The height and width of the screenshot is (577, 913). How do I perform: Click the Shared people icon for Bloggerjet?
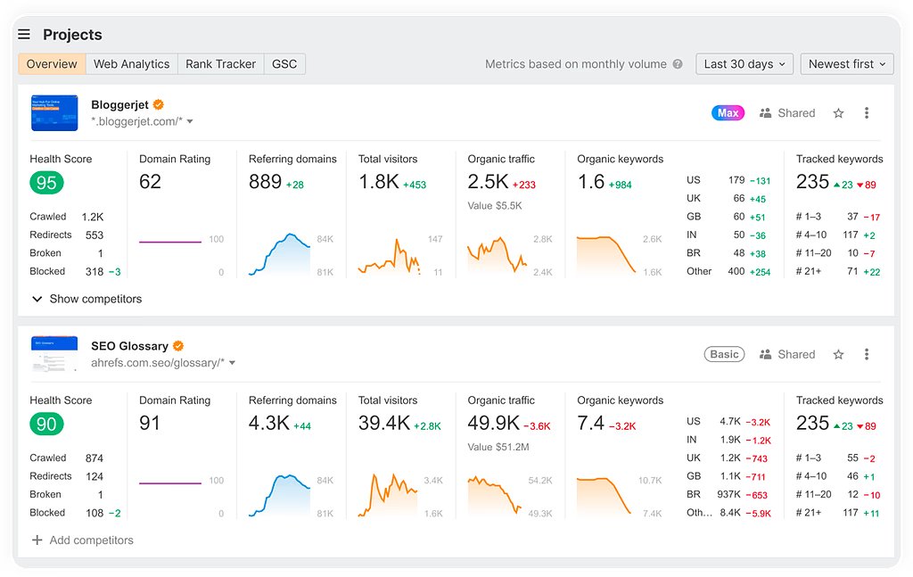(765, 113)
